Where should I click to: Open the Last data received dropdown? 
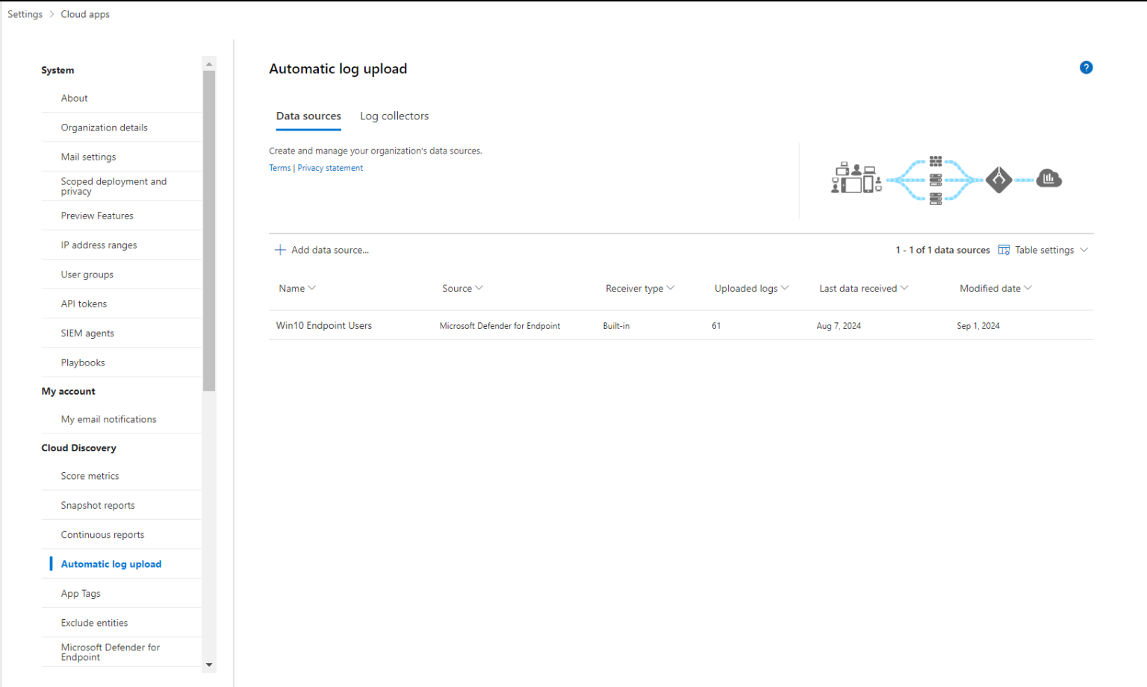point(904,288)
